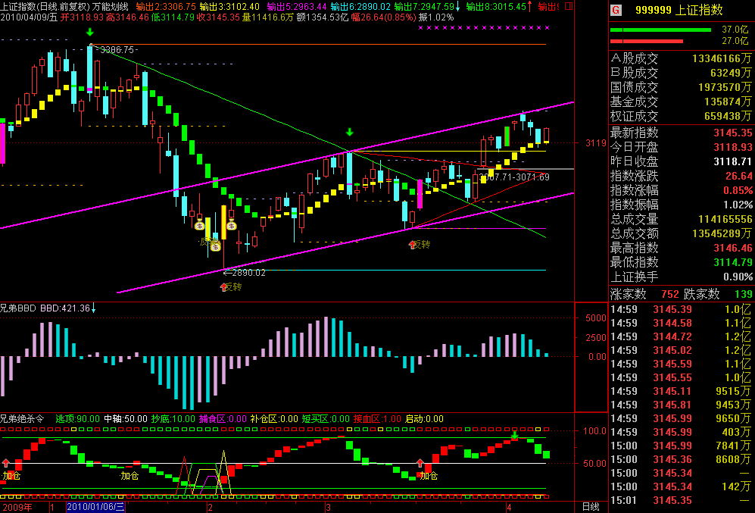Click the 输出2:3306.75 indicator value
Viewport: 755px width, 513px height.
(166, 7)
